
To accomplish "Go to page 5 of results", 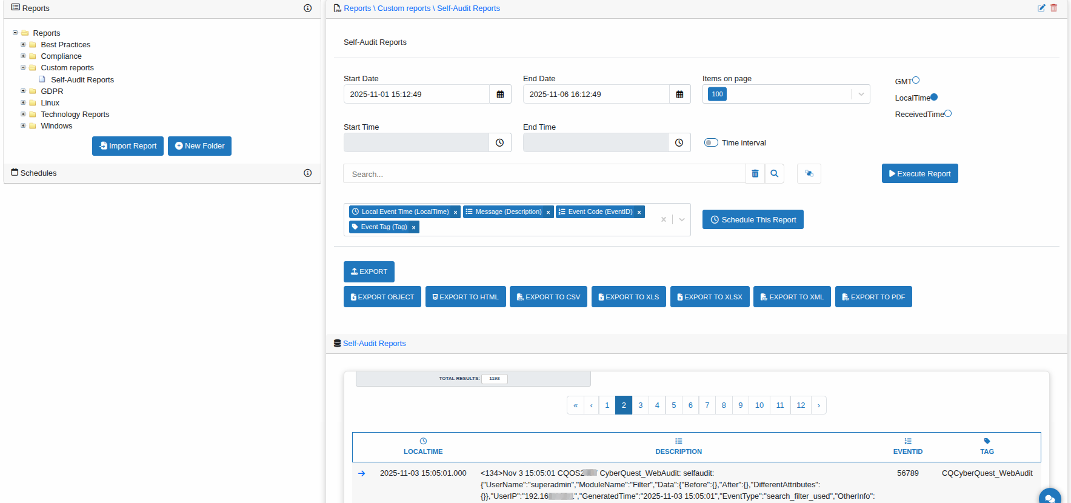I will click(674, 405).
